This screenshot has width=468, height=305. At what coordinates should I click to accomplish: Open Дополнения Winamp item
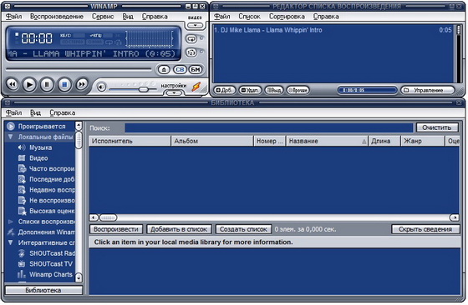(41, 232)
